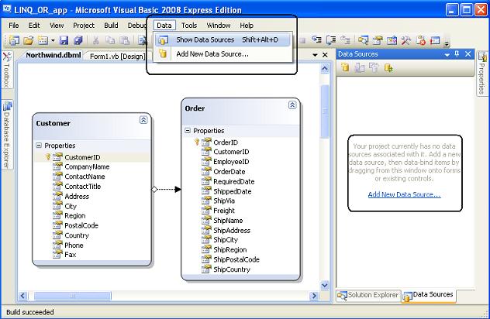This screenshot has width=490, height=319.
Task: Click the designer vertical scrollbar down arrow
Action: point(325,285)
